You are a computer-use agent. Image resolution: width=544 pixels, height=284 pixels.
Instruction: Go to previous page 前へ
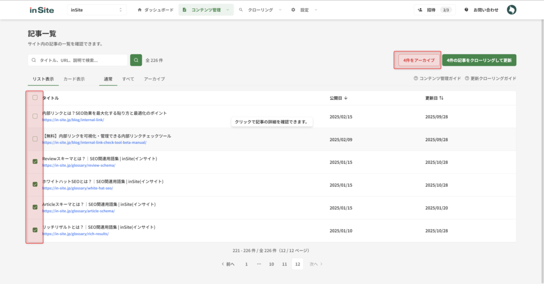click(228, 264)
